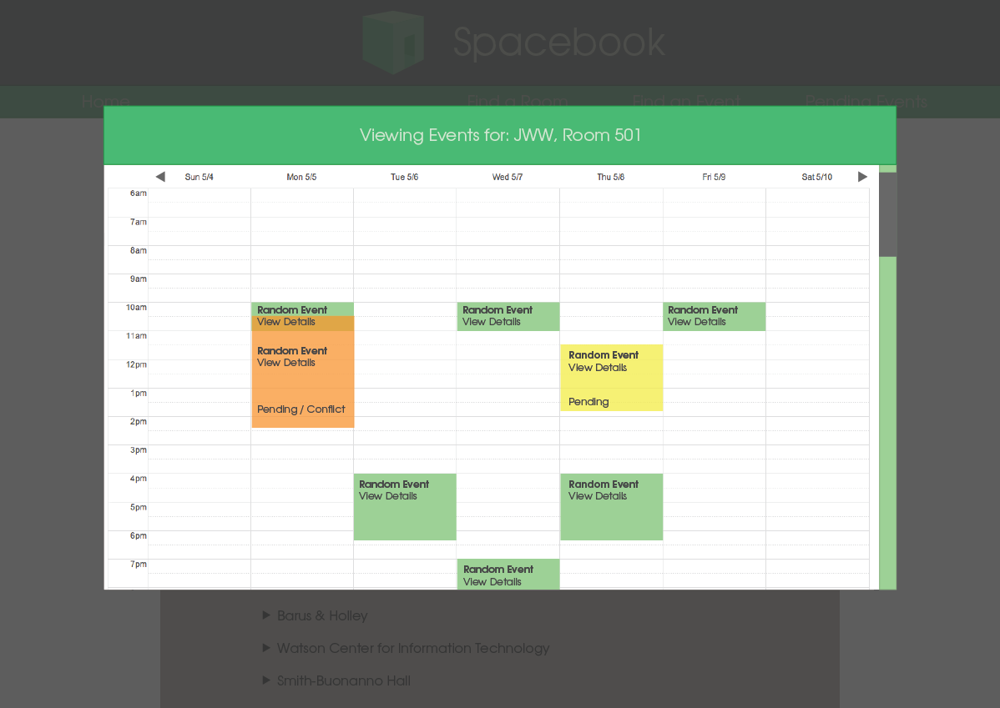
Task: View Details of Monday 10am event
Action: [x=286, y=322]
